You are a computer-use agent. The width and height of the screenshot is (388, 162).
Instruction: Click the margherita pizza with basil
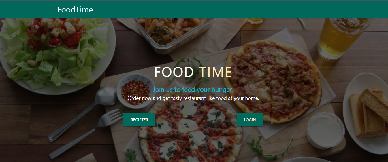click(x=190, y=131)
